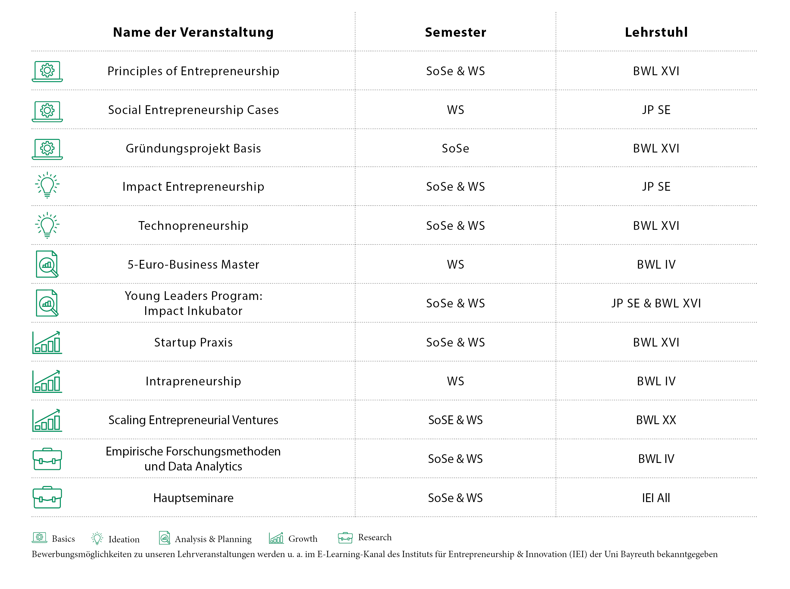Click the Research legend briefcase icon

(345, 538)
